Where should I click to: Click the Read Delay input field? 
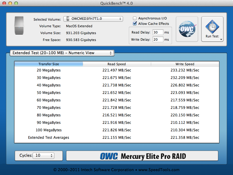click(157, 32)
